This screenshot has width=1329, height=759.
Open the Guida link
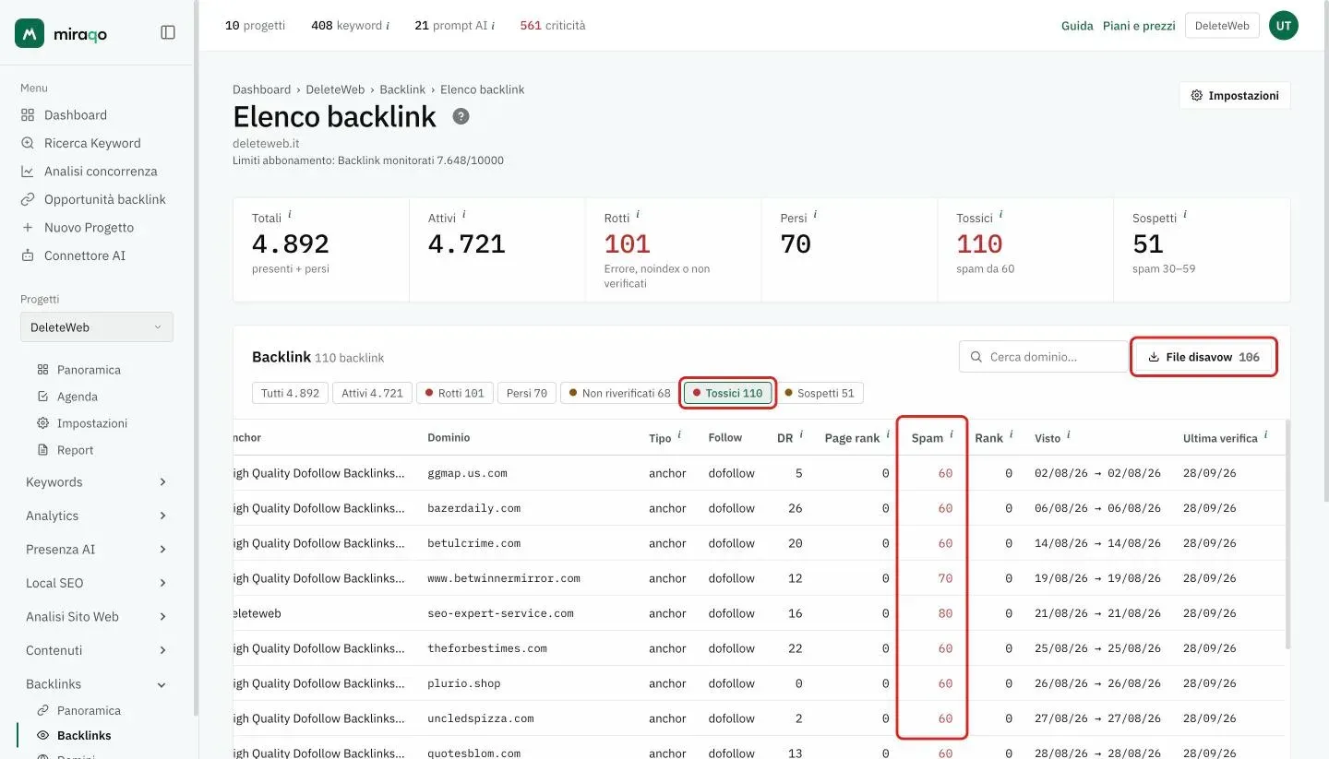(x=1077, y=26)
